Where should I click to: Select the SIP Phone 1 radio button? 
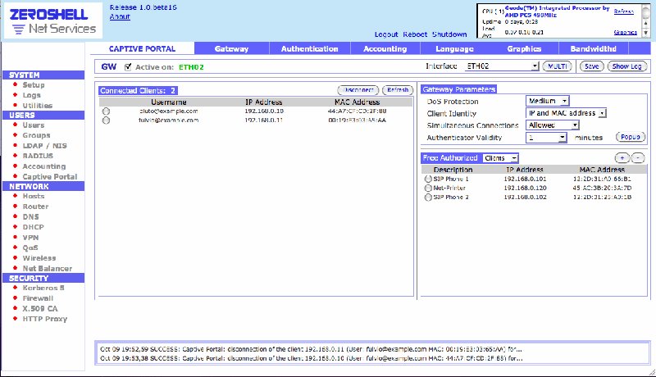point(427,179)
